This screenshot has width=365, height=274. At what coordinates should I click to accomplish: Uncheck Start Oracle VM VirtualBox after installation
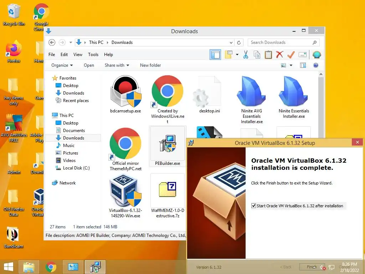tap(253, 206)
